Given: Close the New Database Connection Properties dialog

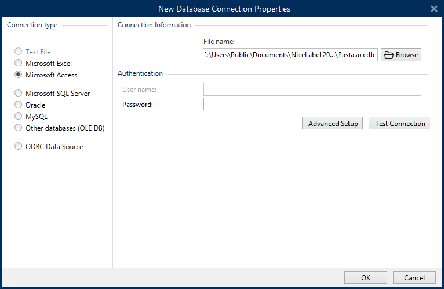Looking at the screenshot, I should coord(434,9).
